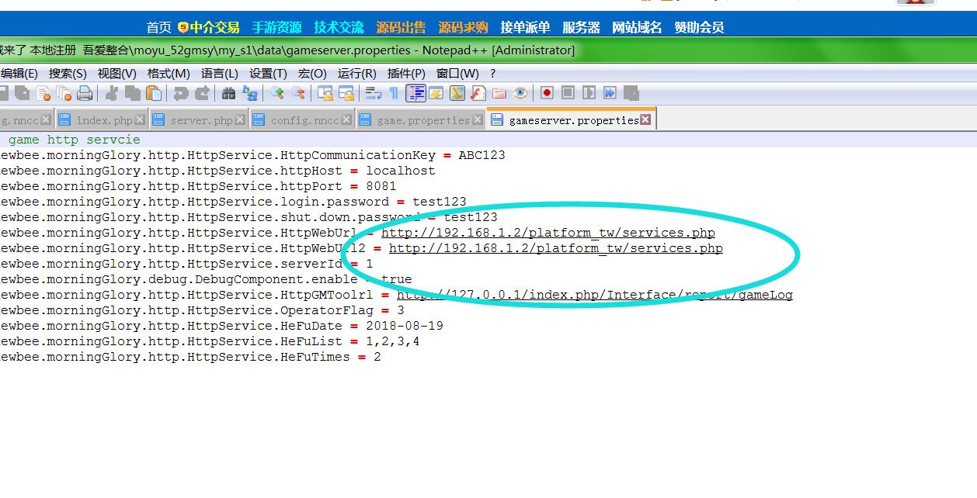
Task: Click the Play Macro icon
Action: (x=589, y=93)
